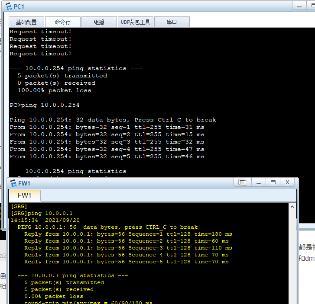
Task: Click the '0.00% packet loss' line in FW1
Action: click(54, 296)
